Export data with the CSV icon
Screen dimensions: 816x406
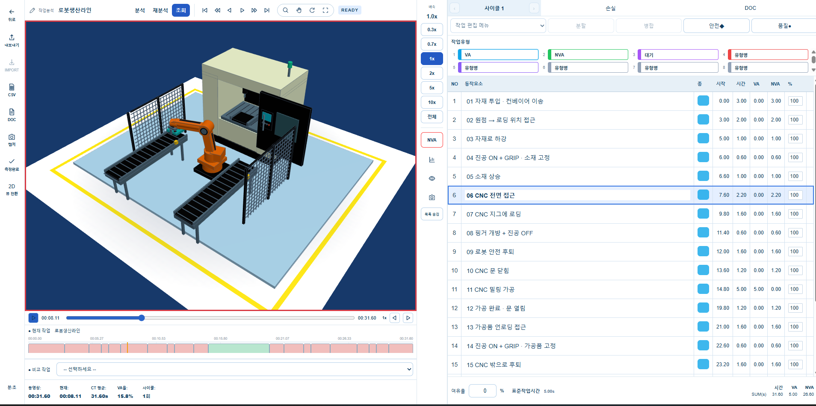point(12,90)
